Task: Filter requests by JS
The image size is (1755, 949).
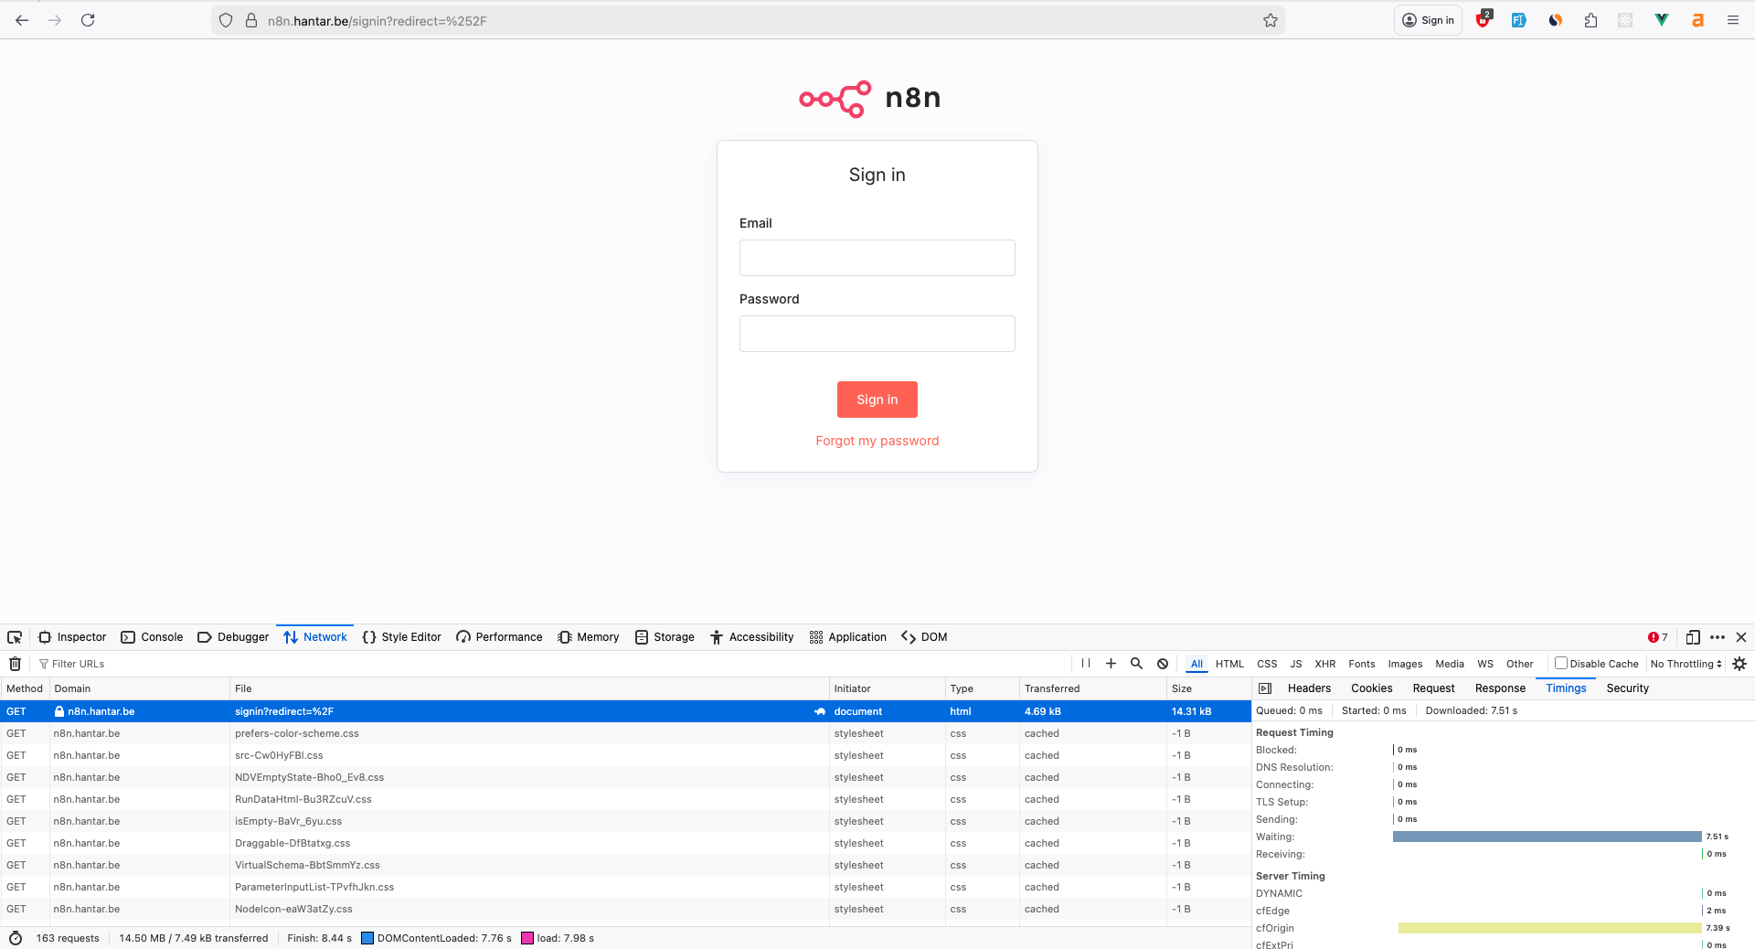Action: pyautogui.click(x=1296, y=664)
